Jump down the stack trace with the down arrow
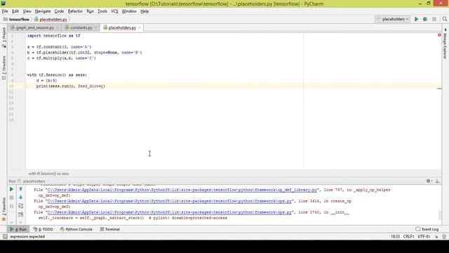This screenshot has width=449, height=253. point(20,197)
